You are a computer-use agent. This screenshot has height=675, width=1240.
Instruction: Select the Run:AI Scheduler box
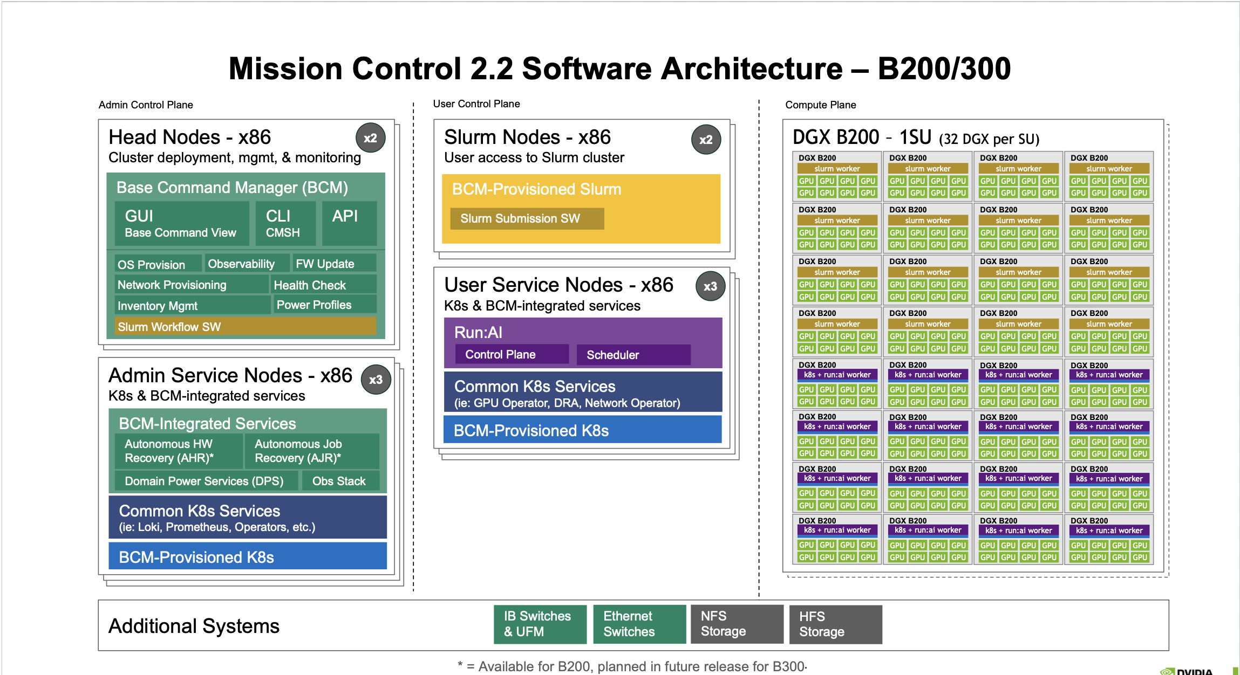coord(633,355)
